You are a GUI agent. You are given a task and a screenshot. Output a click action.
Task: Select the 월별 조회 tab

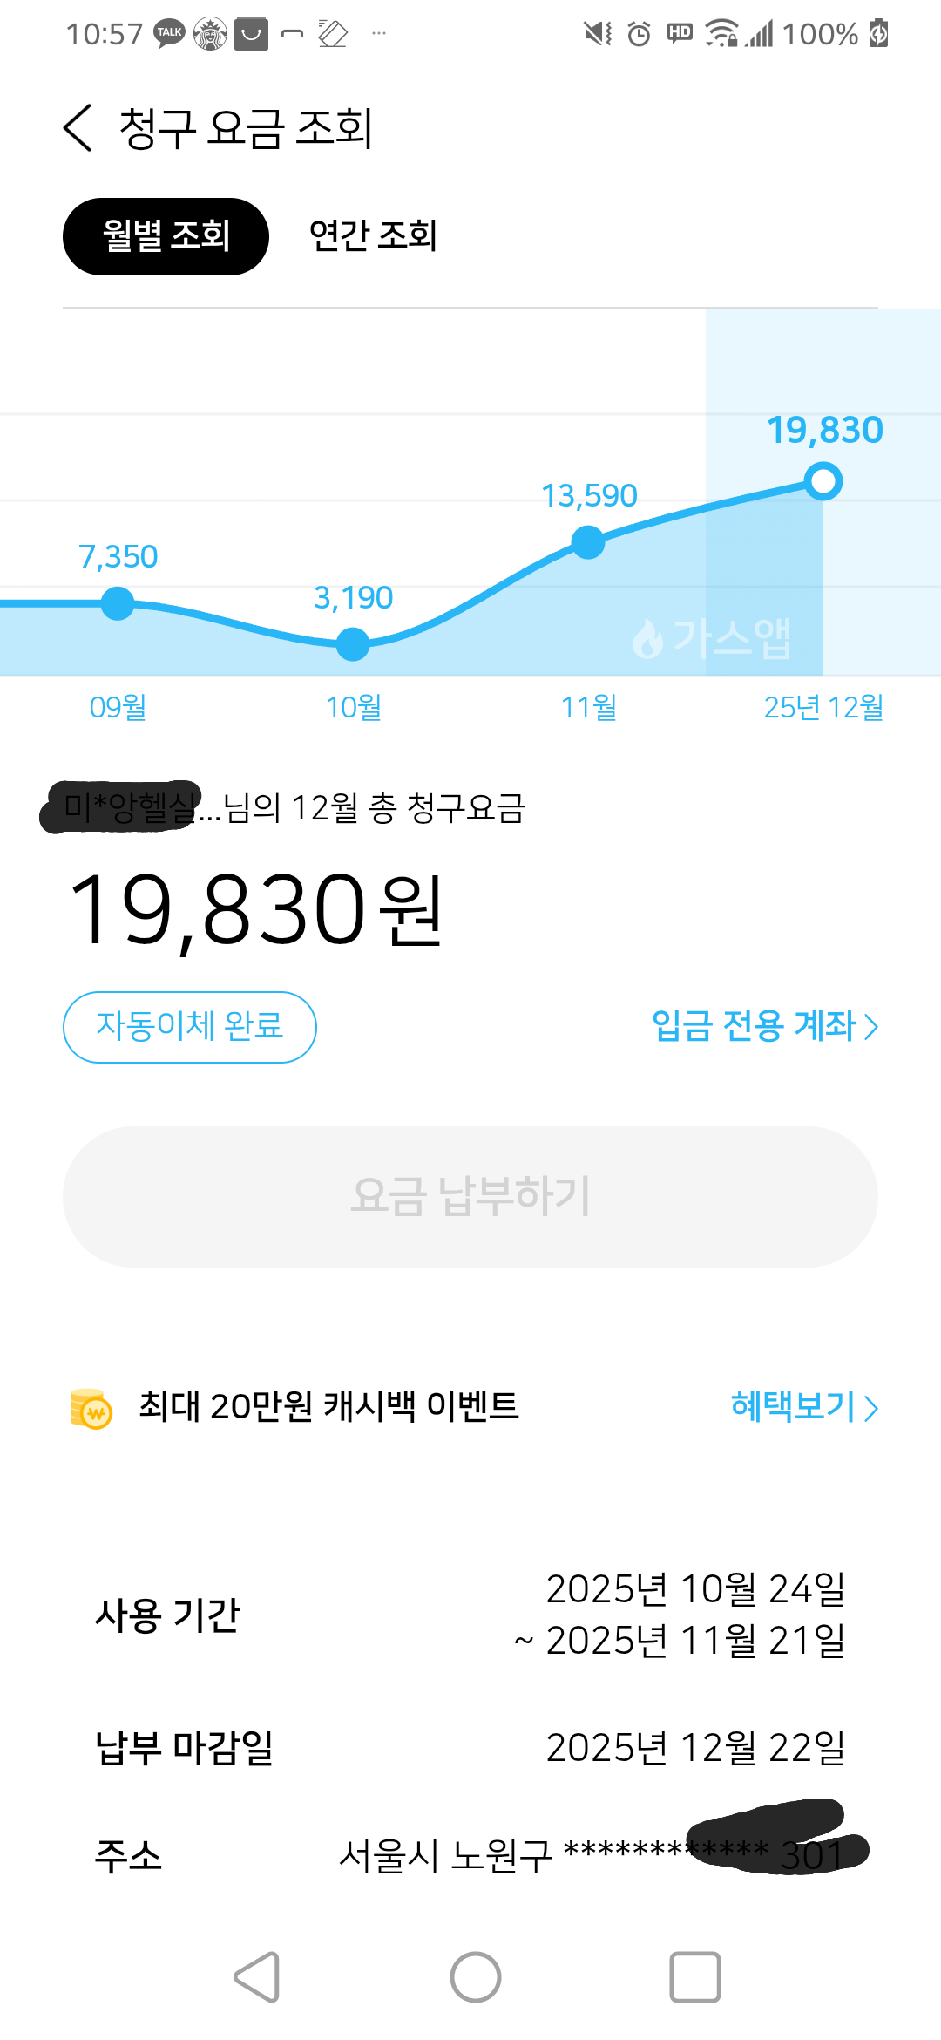click(166, 236)
